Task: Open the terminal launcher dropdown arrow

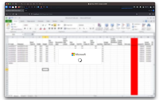Action: [23, 7]
